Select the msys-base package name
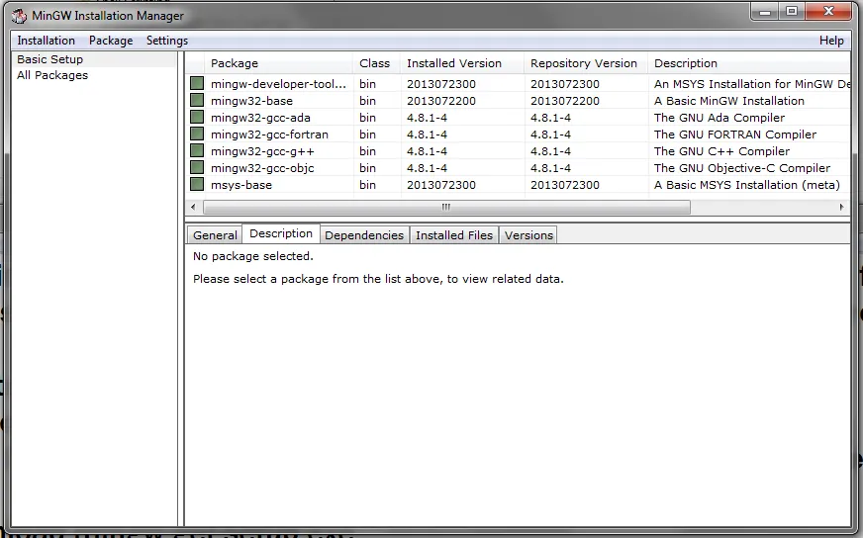Viewport: 863px width, 538px height. (241, 185)
